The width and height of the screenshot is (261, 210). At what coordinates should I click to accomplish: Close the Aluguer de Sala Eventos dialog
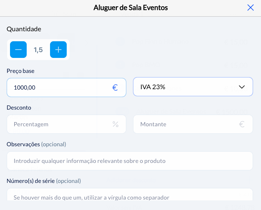pos(251,7)
